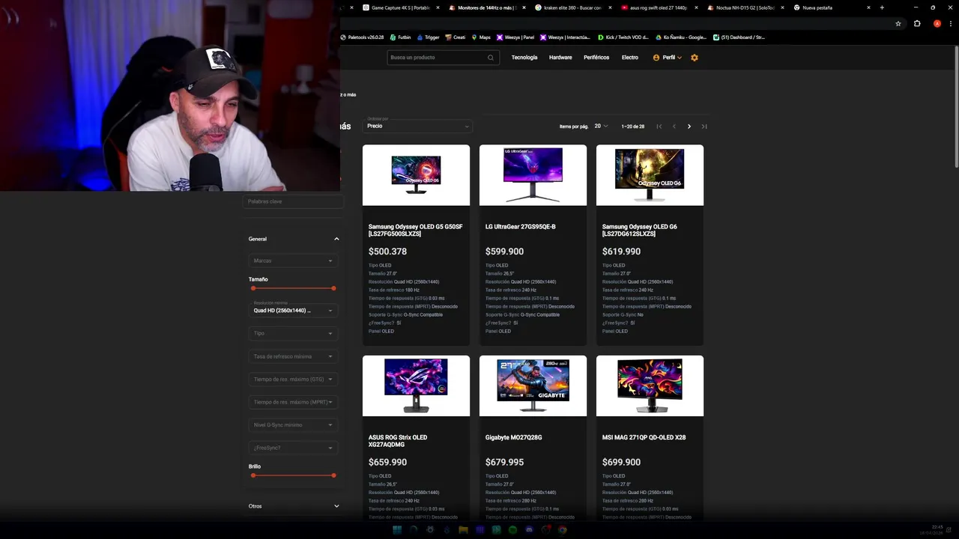This screenshot has width=959, height=539.
Task: Open the Ordenar por Precio dropdown
Action: point(417,125)
